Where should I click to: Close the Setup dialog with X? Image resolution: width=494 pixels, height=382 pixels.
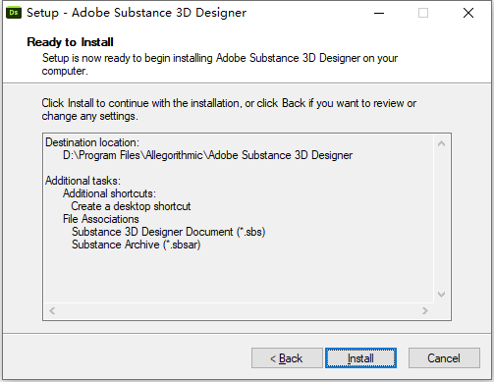coord(468,13)
